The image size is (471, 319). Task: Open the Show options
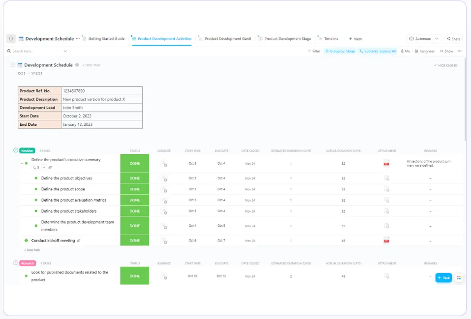click(x=446, y=51)
